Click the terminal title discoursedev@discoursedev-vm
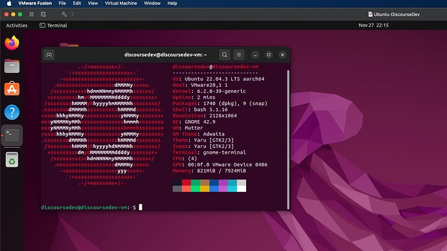The height and width of the screenshot is (251, 447). click(x=166, y=54)
